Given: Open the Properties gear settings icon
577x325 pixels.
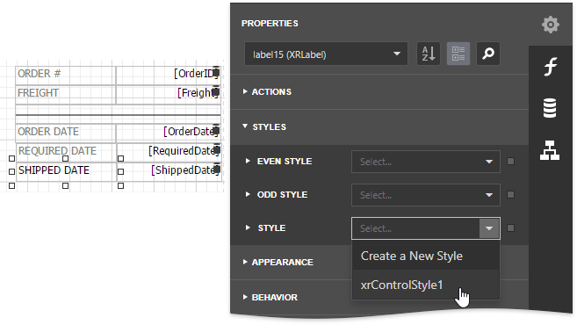Looking at the screenshot, I should click(550, 25).
